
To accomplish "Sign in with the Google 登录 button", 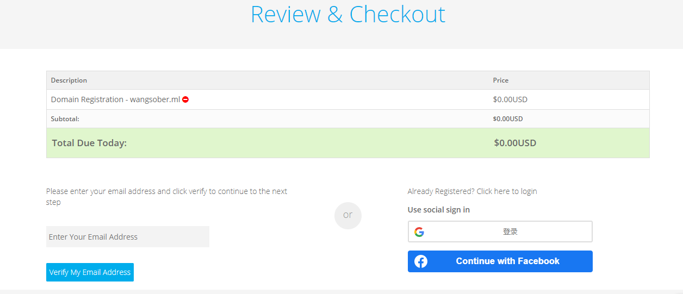I will [x=500, y=232].
